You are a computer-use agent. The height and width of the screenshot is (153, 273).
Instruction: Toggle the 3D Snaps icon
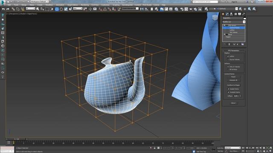click(x=100, y=9)
